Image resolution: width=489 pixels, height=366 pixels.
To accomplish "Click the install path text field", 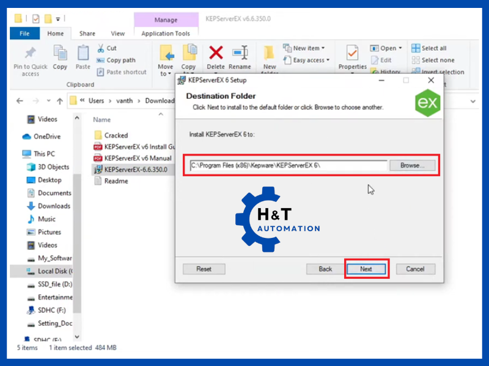I will click(288, 165).
